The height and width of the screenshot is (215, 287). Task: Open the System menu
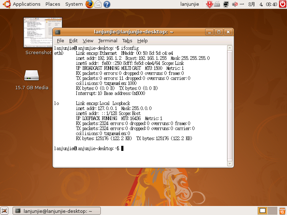click(74, 4)
